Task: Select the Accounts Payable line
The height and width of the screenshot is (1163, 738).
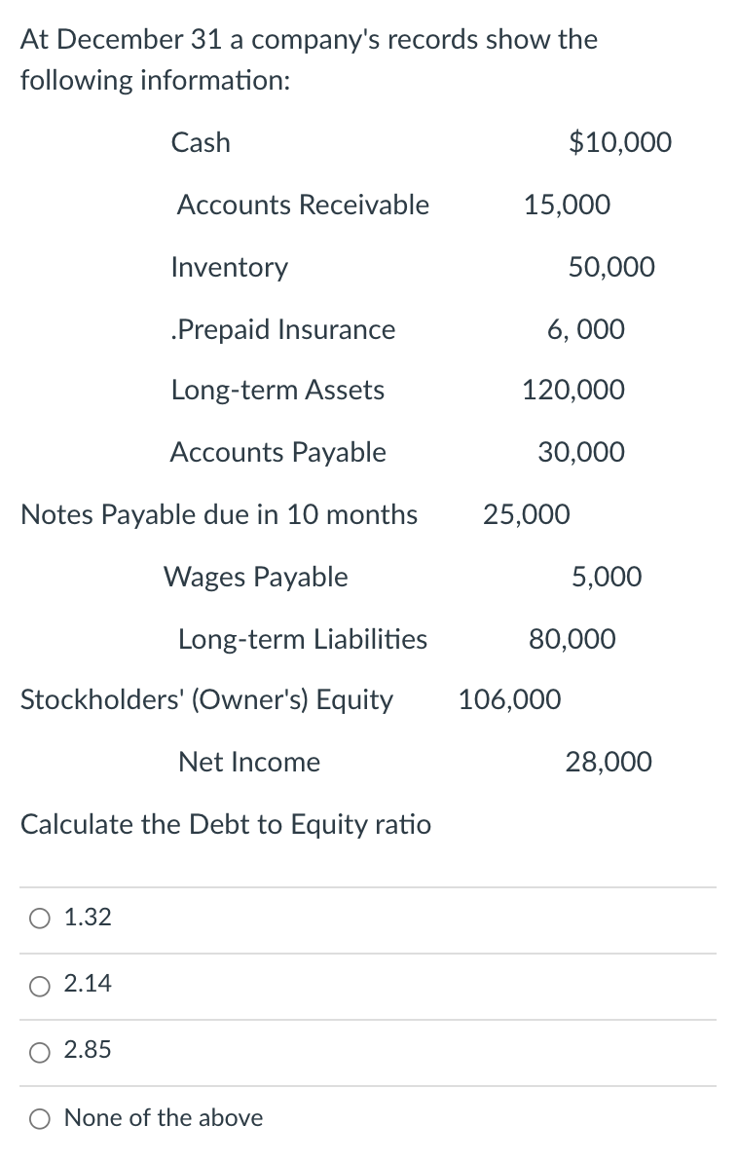Action: click(x=277, y=452)
